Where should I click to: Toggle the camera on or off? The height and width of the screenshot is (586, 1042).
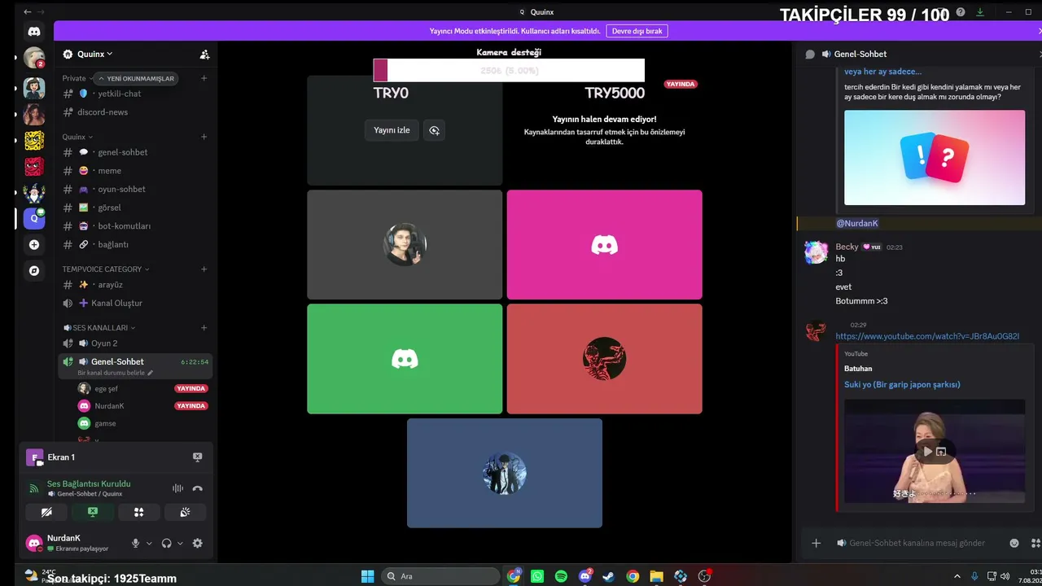(46, 512)
